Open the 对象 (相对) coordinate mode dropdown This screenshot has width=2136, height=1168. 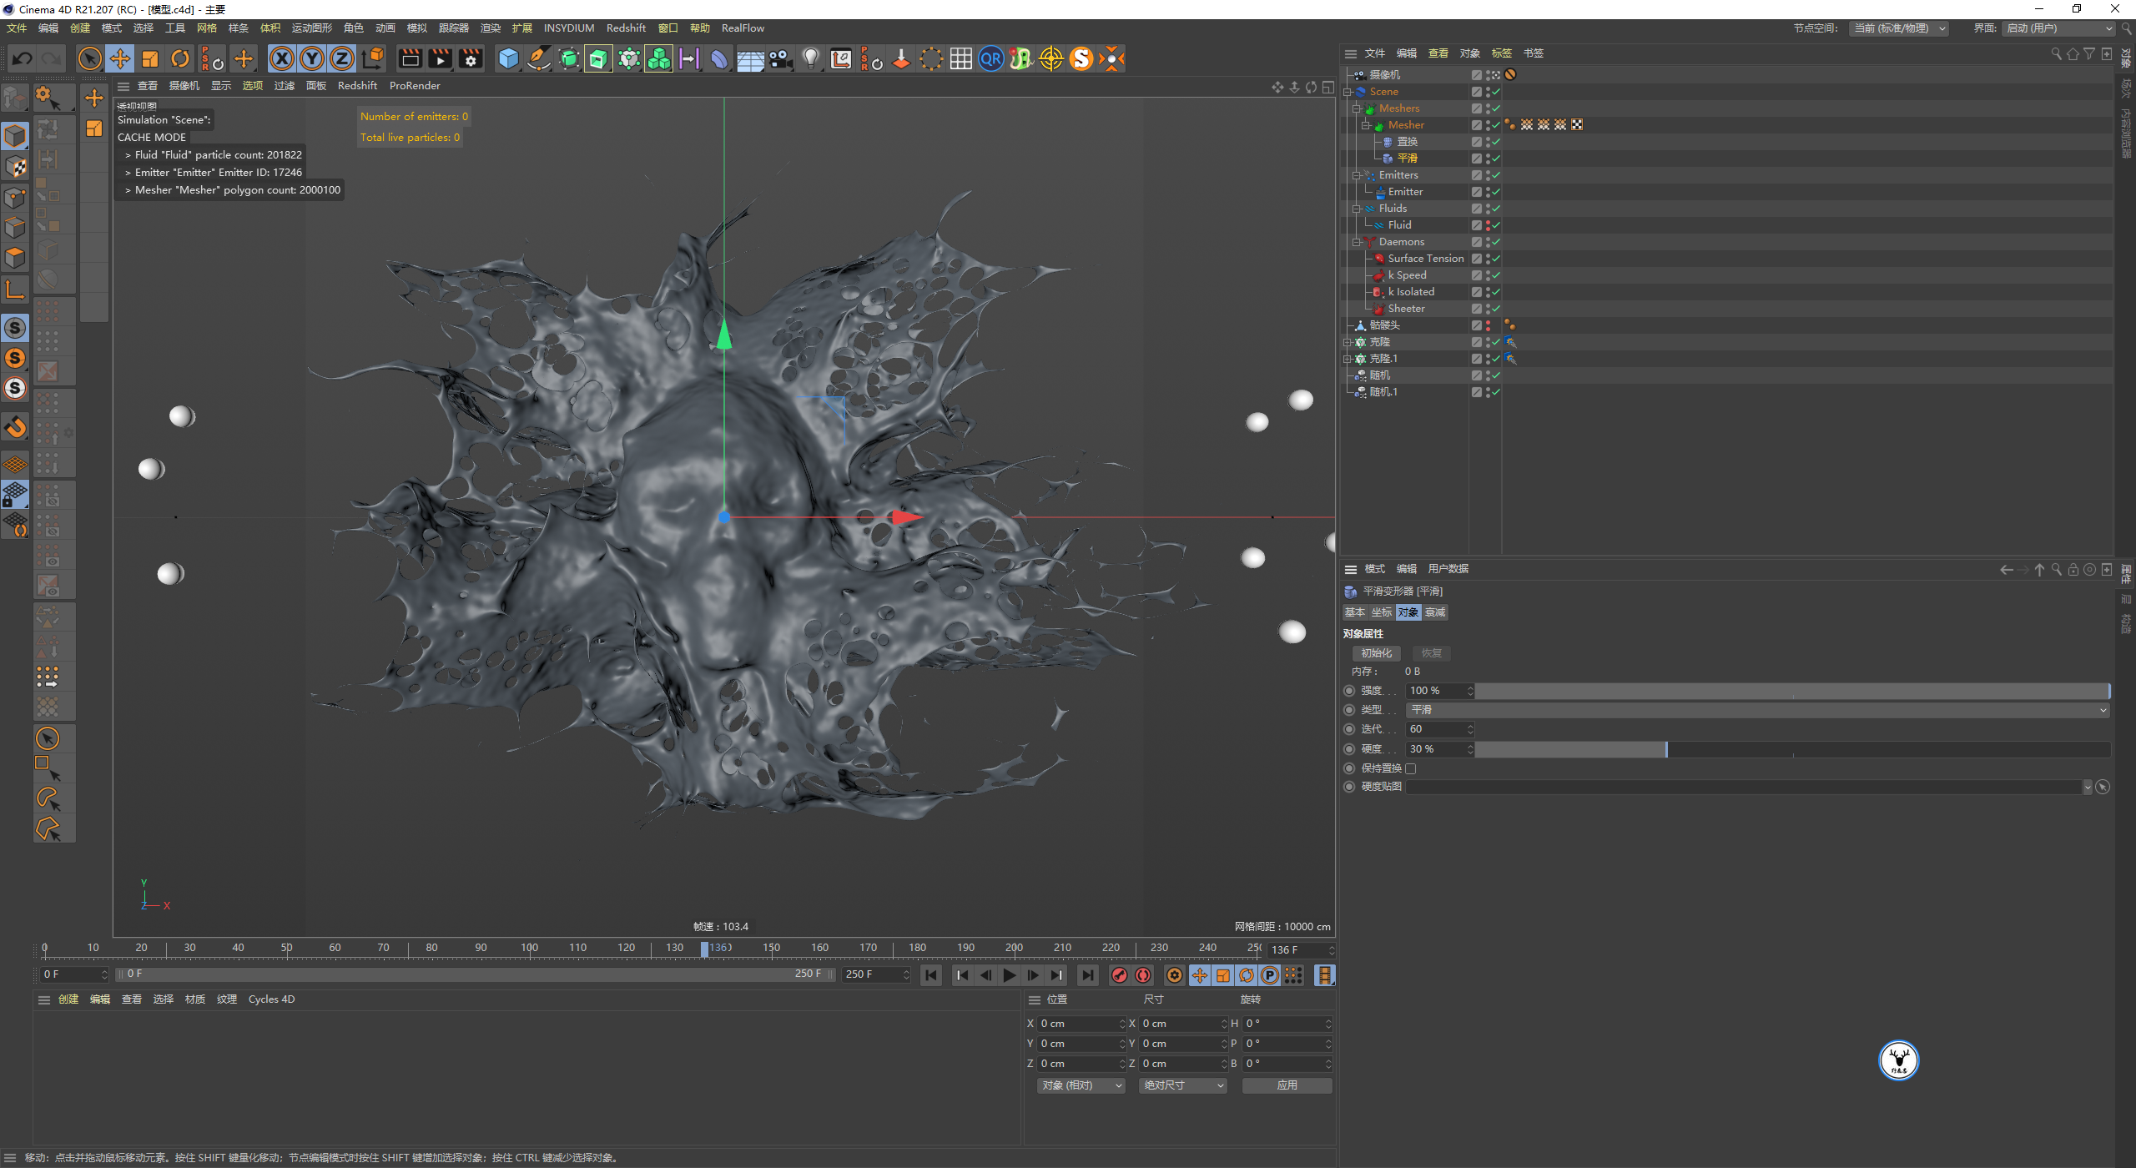point(1082,1085)
